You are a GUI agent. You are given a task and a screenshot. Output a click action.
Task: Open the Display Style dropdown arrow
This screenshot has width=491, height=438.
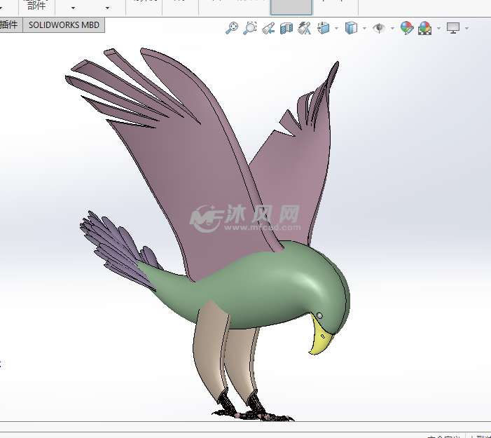364,28
